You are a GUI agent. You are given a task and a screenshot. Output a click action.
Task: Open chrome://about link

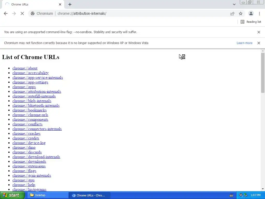[25, 68]
